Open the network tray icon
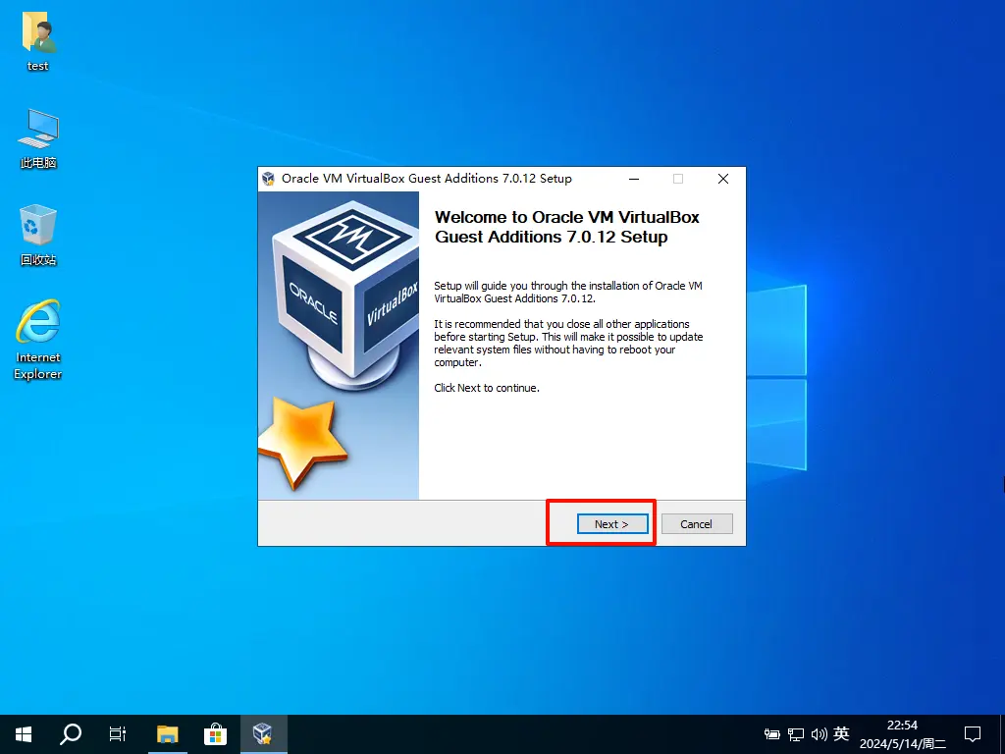The height and width of the screenshot is (754, 1005). (795, 734)
